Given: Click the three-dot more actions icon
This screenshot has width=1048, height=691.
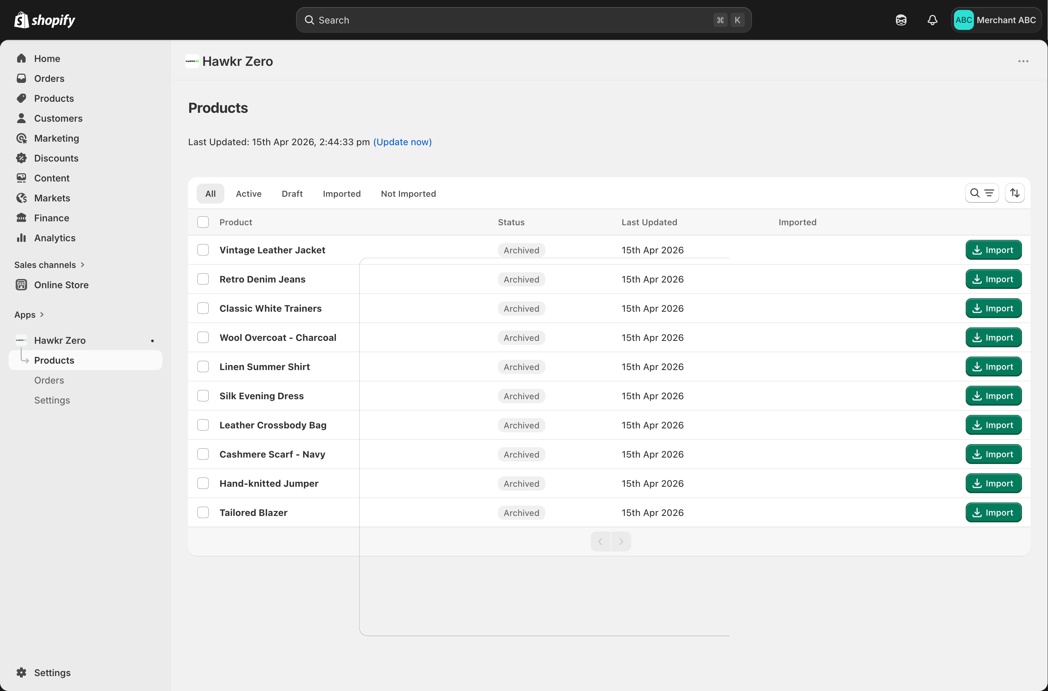Looking at the screenshot, I should click(1023, 61).
